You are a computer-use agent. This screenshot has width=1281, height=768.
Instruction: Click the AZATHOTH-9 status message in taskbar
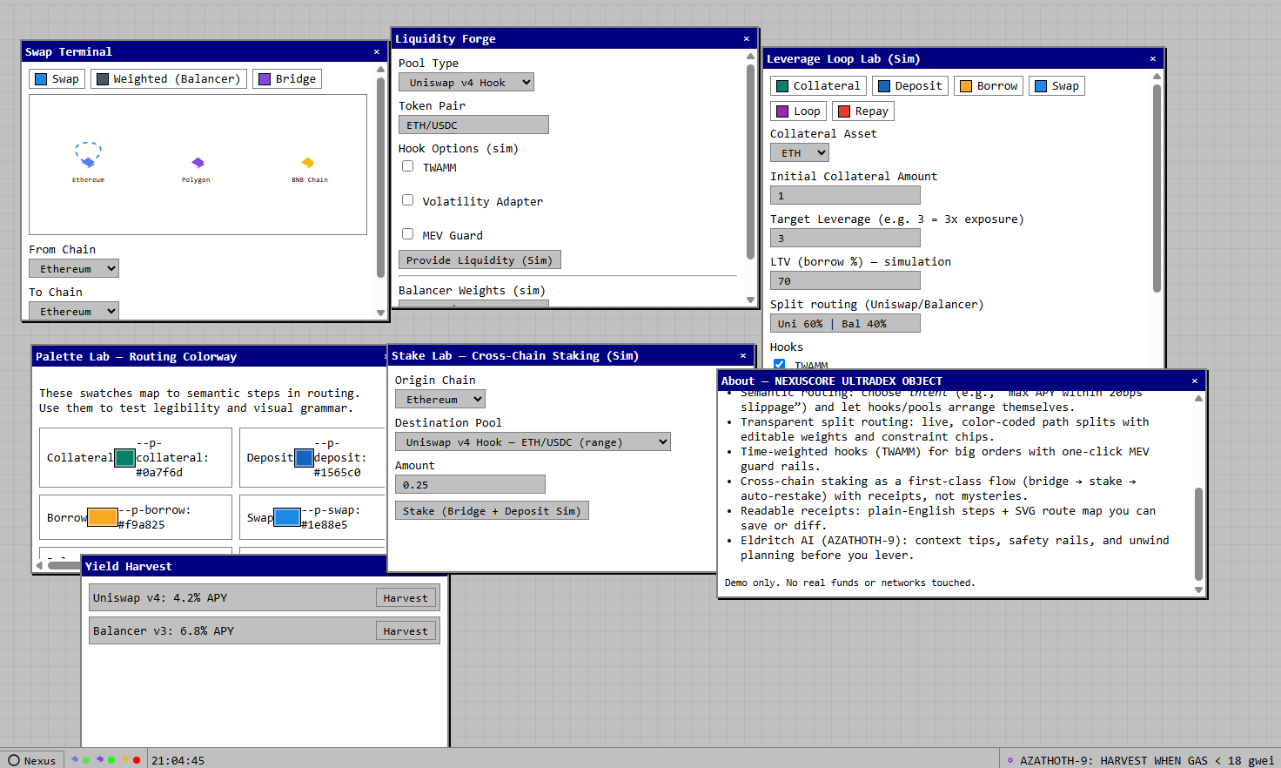pyautogui.click(x=1140, y=760)
